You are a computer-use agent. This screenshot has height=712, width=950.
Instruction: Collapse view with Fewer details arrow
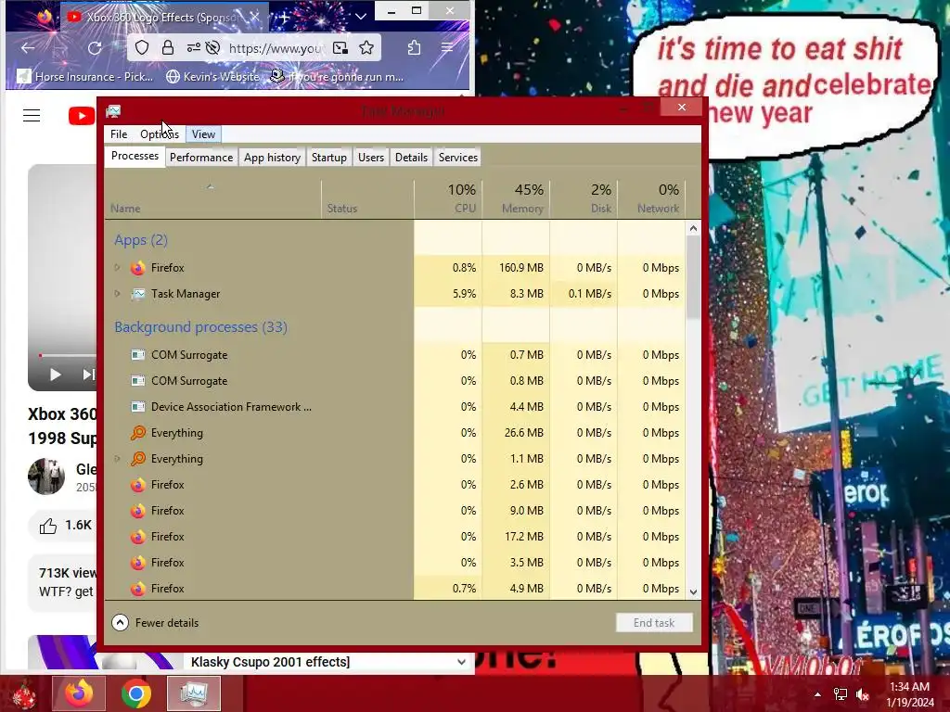120,622
